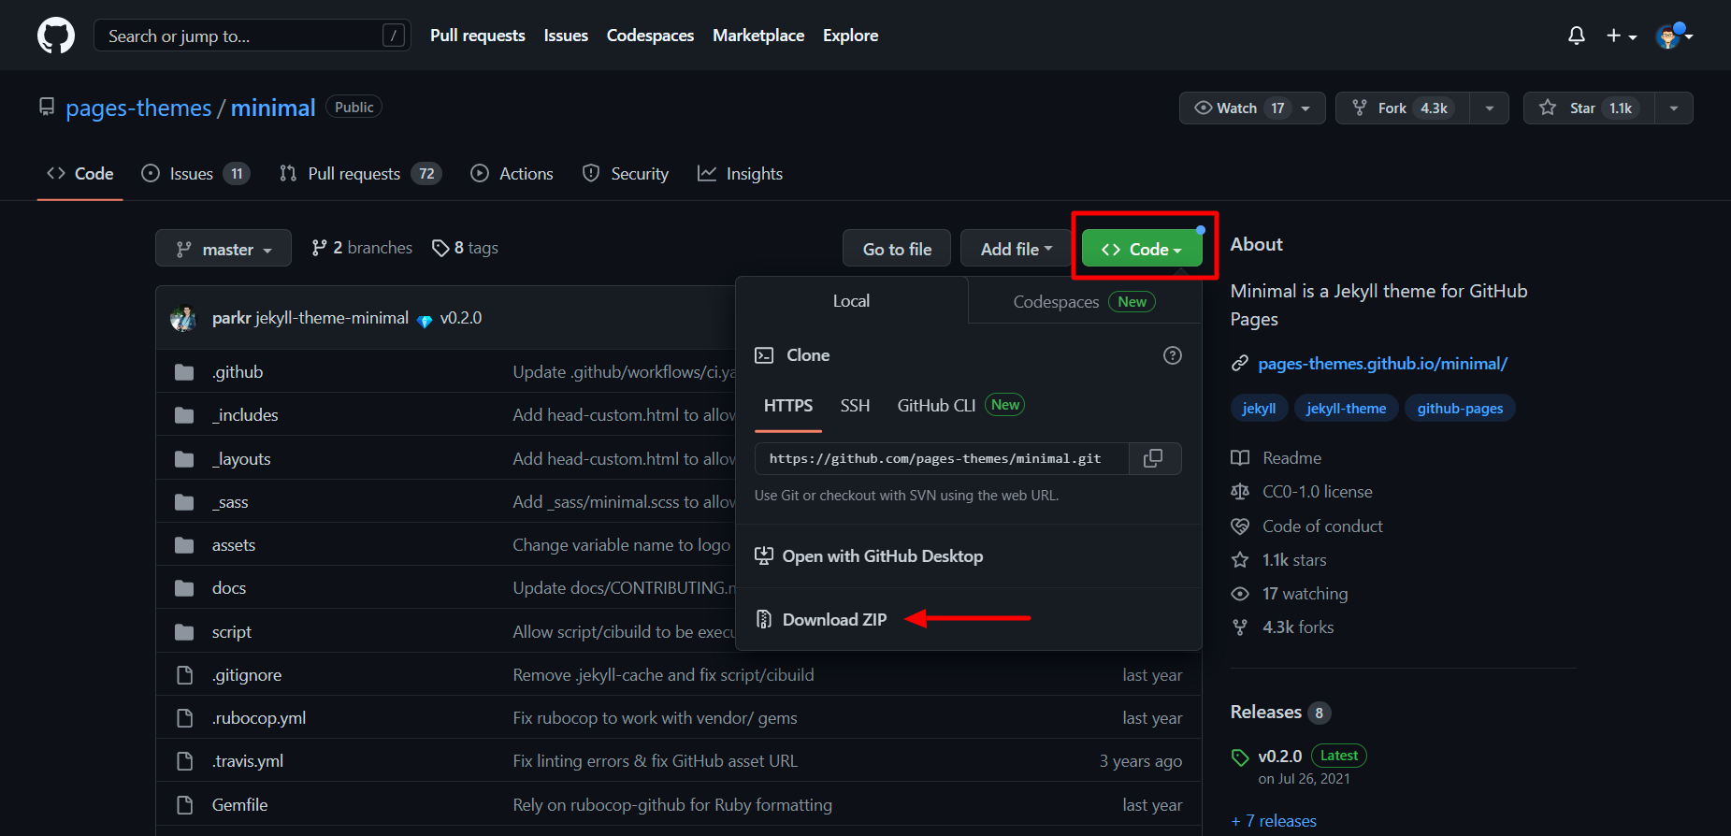Toggle Watch for this repository

tap(1252, 108)
